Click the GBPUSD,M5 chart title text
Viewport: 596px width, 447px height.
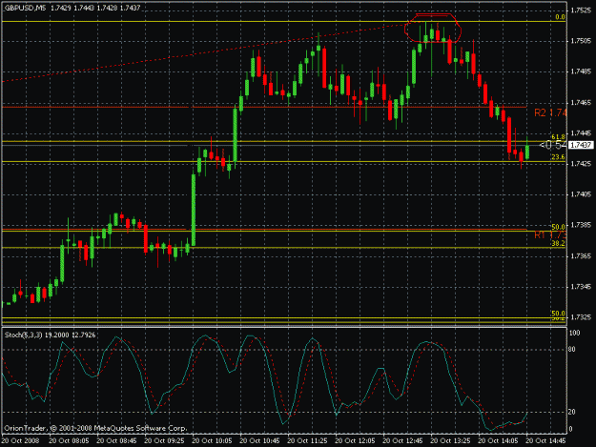pos(25,8)
